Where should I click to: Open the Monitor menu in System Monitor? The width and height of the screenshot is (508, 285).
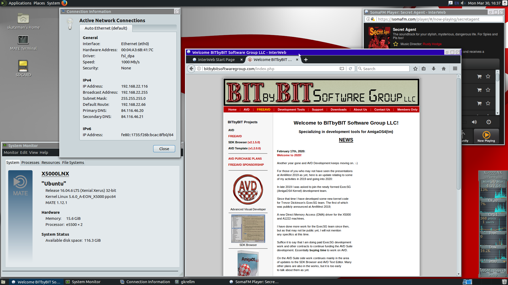click(x=11, y=153)
